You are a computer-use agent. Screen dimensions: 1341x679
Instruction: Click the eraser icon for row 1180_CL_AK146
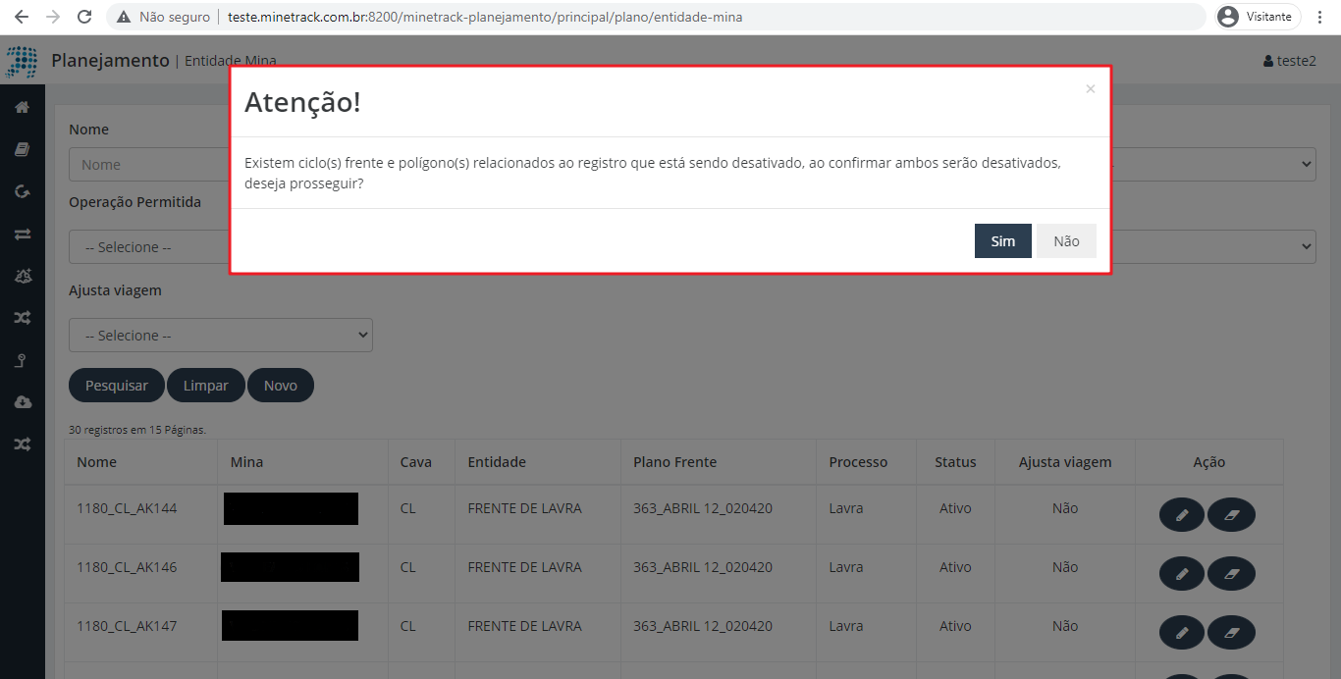coord(1231,573)
